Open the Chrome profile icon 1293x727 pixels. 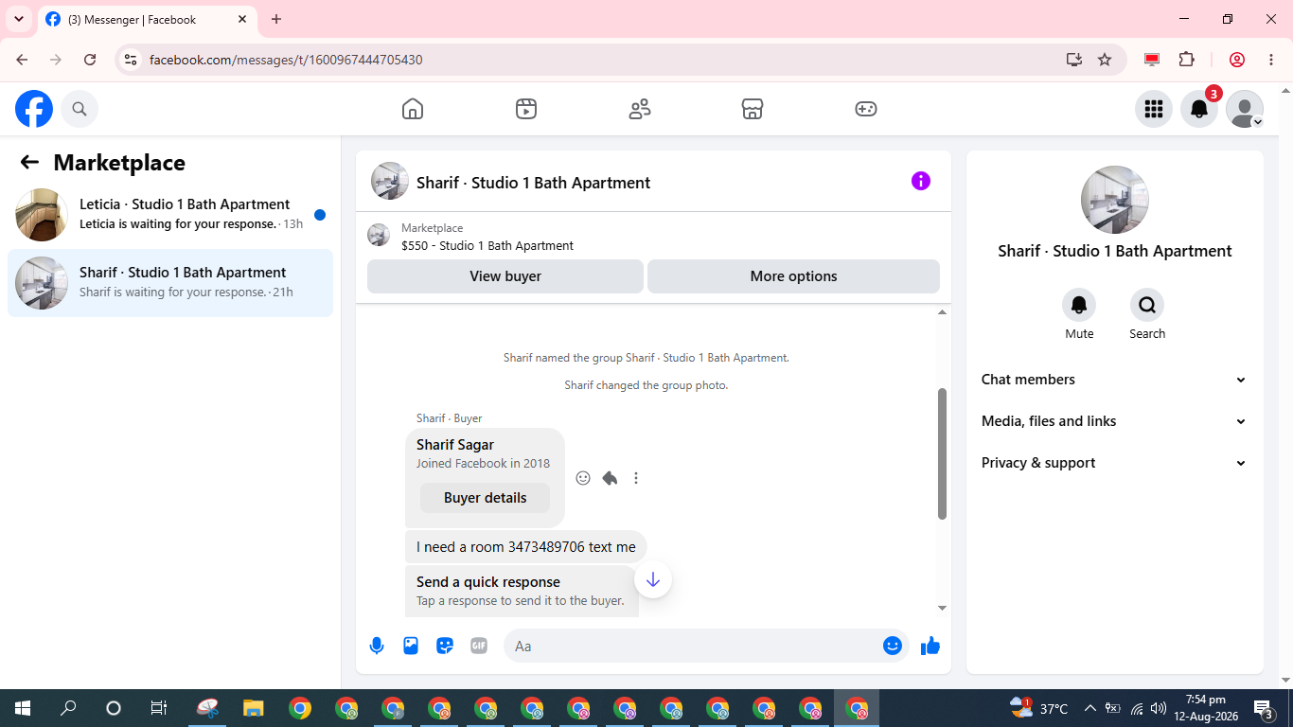1237,60
